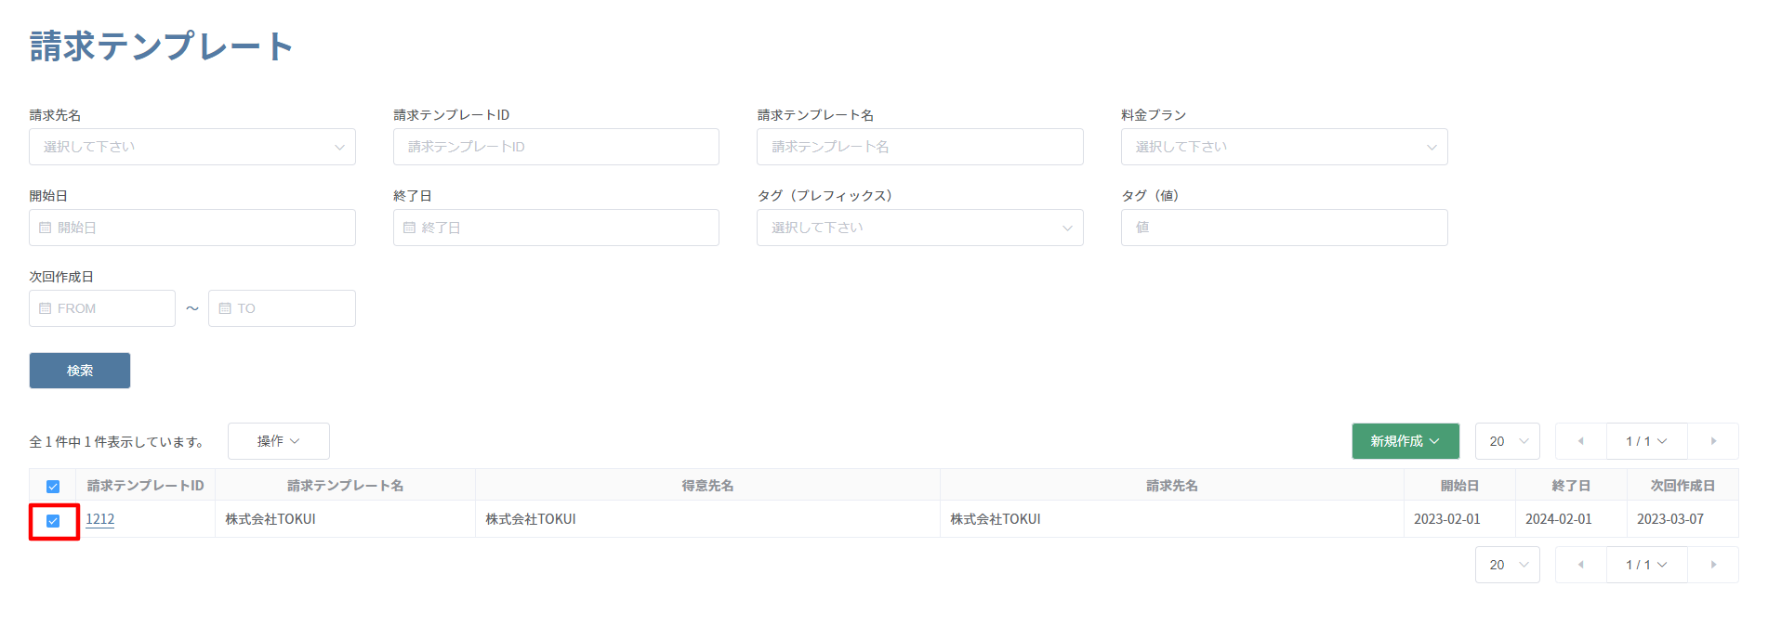
Task: Click the 検索 button
Action: tap(80, 371)
